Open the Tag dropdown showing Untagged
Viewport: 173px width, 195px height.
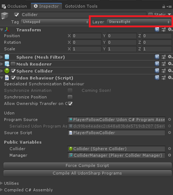click(55, 22)
